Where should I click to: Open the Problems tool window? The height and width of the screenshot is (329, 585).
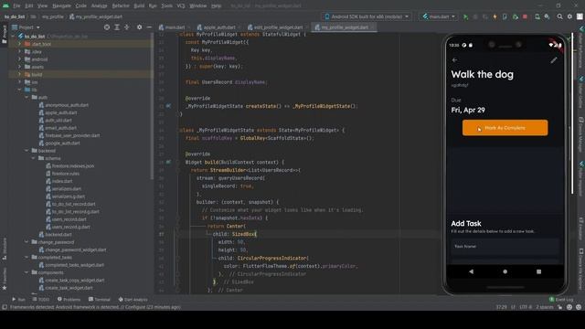[69, 300]
